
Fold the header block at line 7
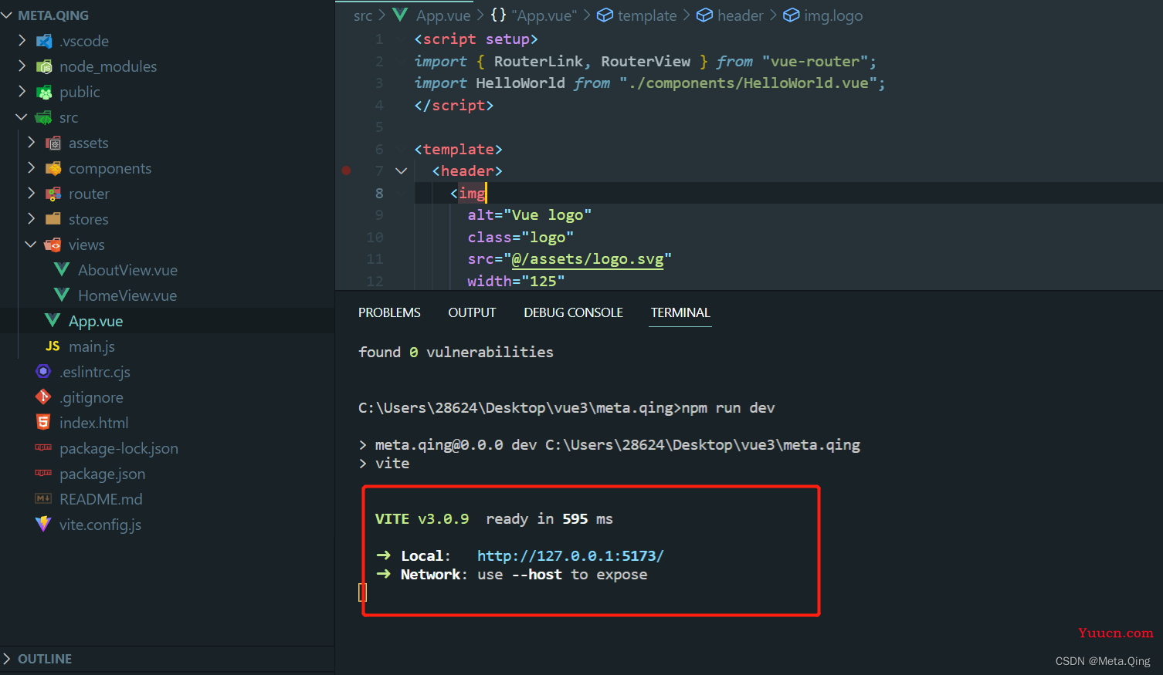401,171
